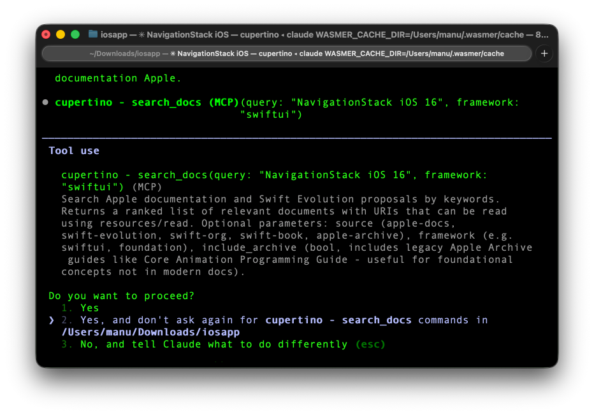
Task: Click the "Do you want to proceed?" prompt
Action: 121,296
